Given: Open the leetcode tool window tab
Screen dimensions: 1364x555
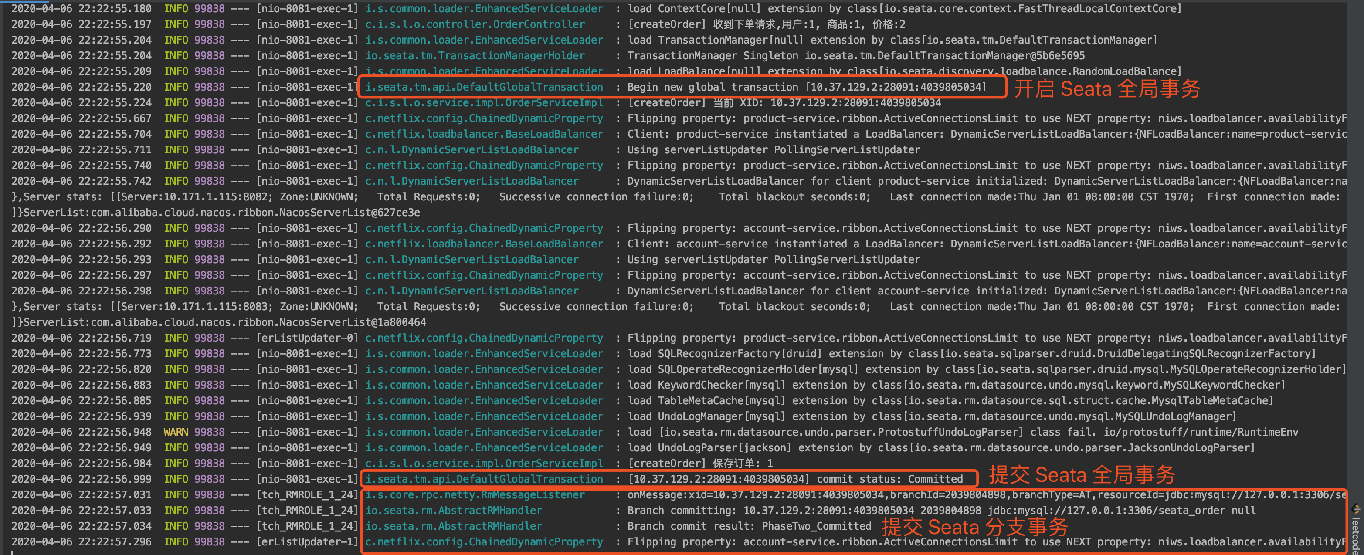Looking at the screenshot, I should [1356, 535].
